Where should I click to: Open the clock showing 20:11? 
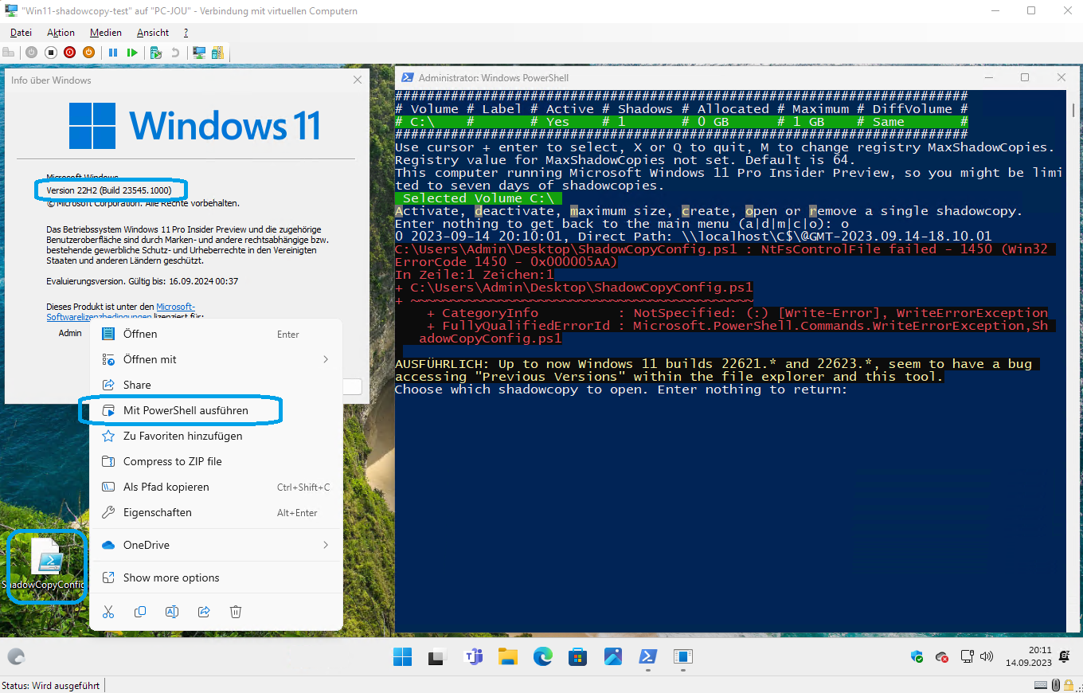[x=1028, y=657]
